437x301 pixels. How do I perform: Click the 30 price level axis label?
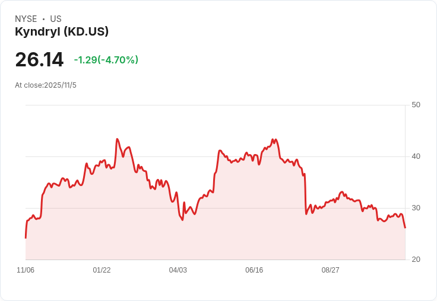coord(416,208)
